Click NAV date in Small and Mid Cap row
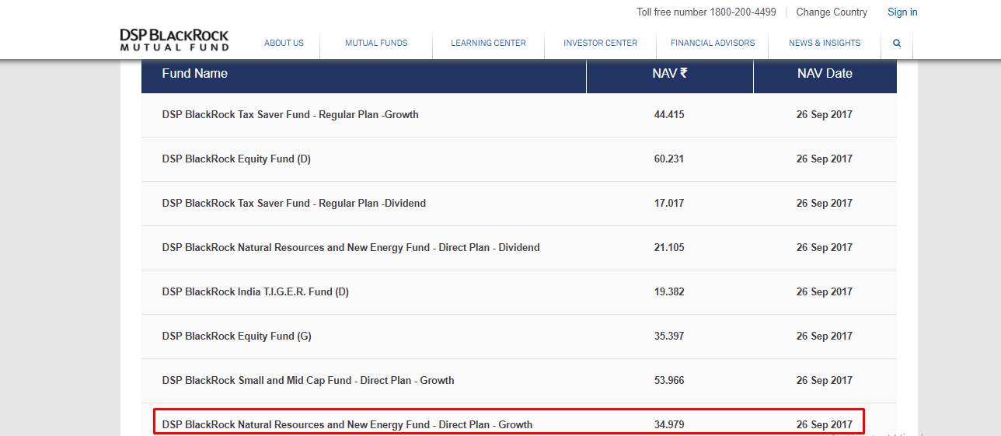The height and width of the screenshot is (436, 1001). 825,381
